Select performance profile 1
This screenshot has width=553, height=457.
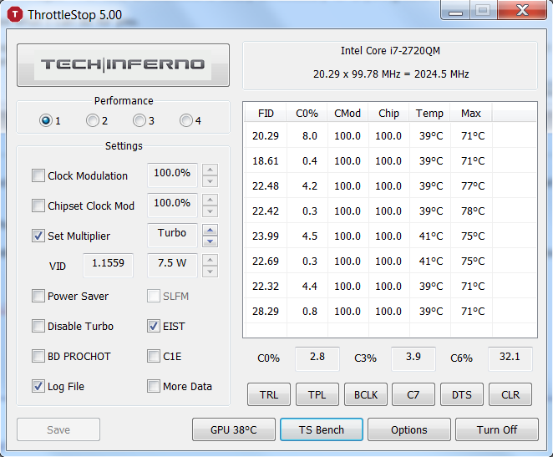pyautogui.click(x=46, y=120)
